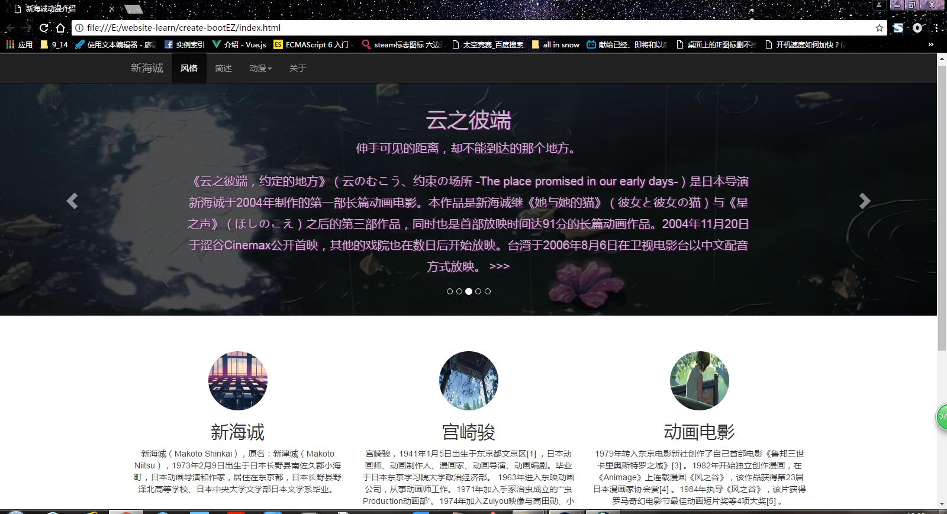Expand the 动漫 dropdown menu
947x514 pixels.
[260, 68]
